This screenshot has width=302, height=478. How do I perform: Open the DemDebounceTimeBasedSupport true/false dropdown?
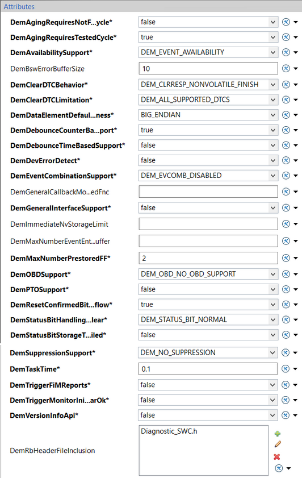click(x=208, y=145)
